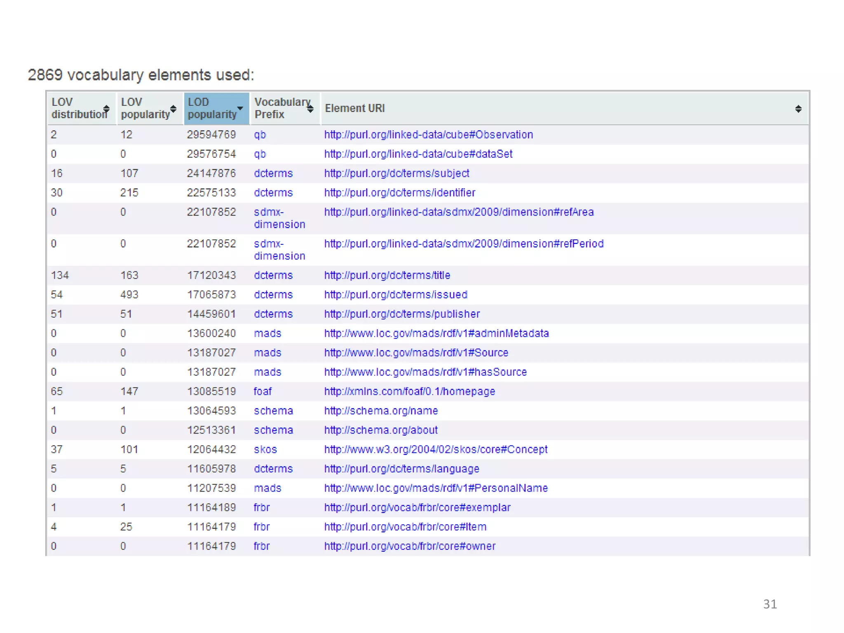Viewport: 844px width, 633px height.
Task: Open dimension#refPeriod element URI
Action: [464, 244]
